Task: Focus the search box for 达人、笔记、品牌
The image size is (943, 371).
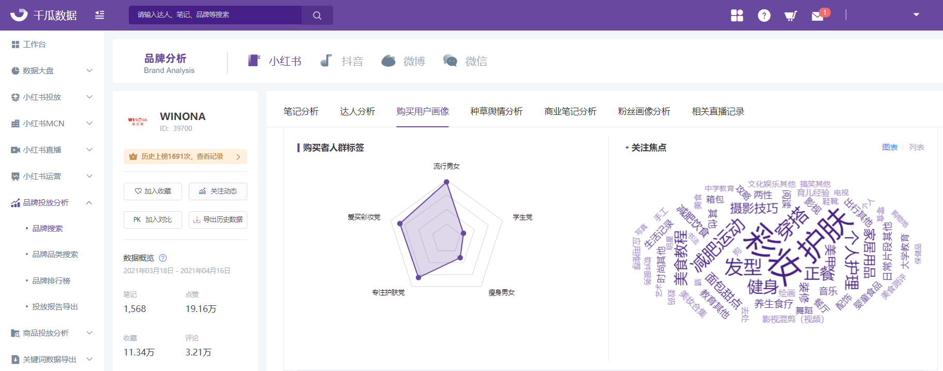Action: [x=215, y=15]
